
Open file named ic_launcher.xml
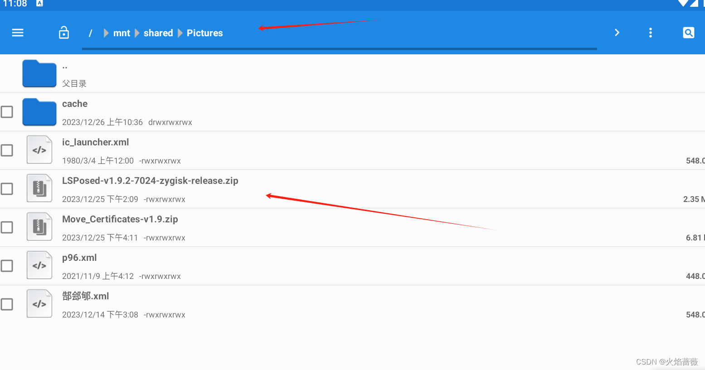[x=96, y=142]
